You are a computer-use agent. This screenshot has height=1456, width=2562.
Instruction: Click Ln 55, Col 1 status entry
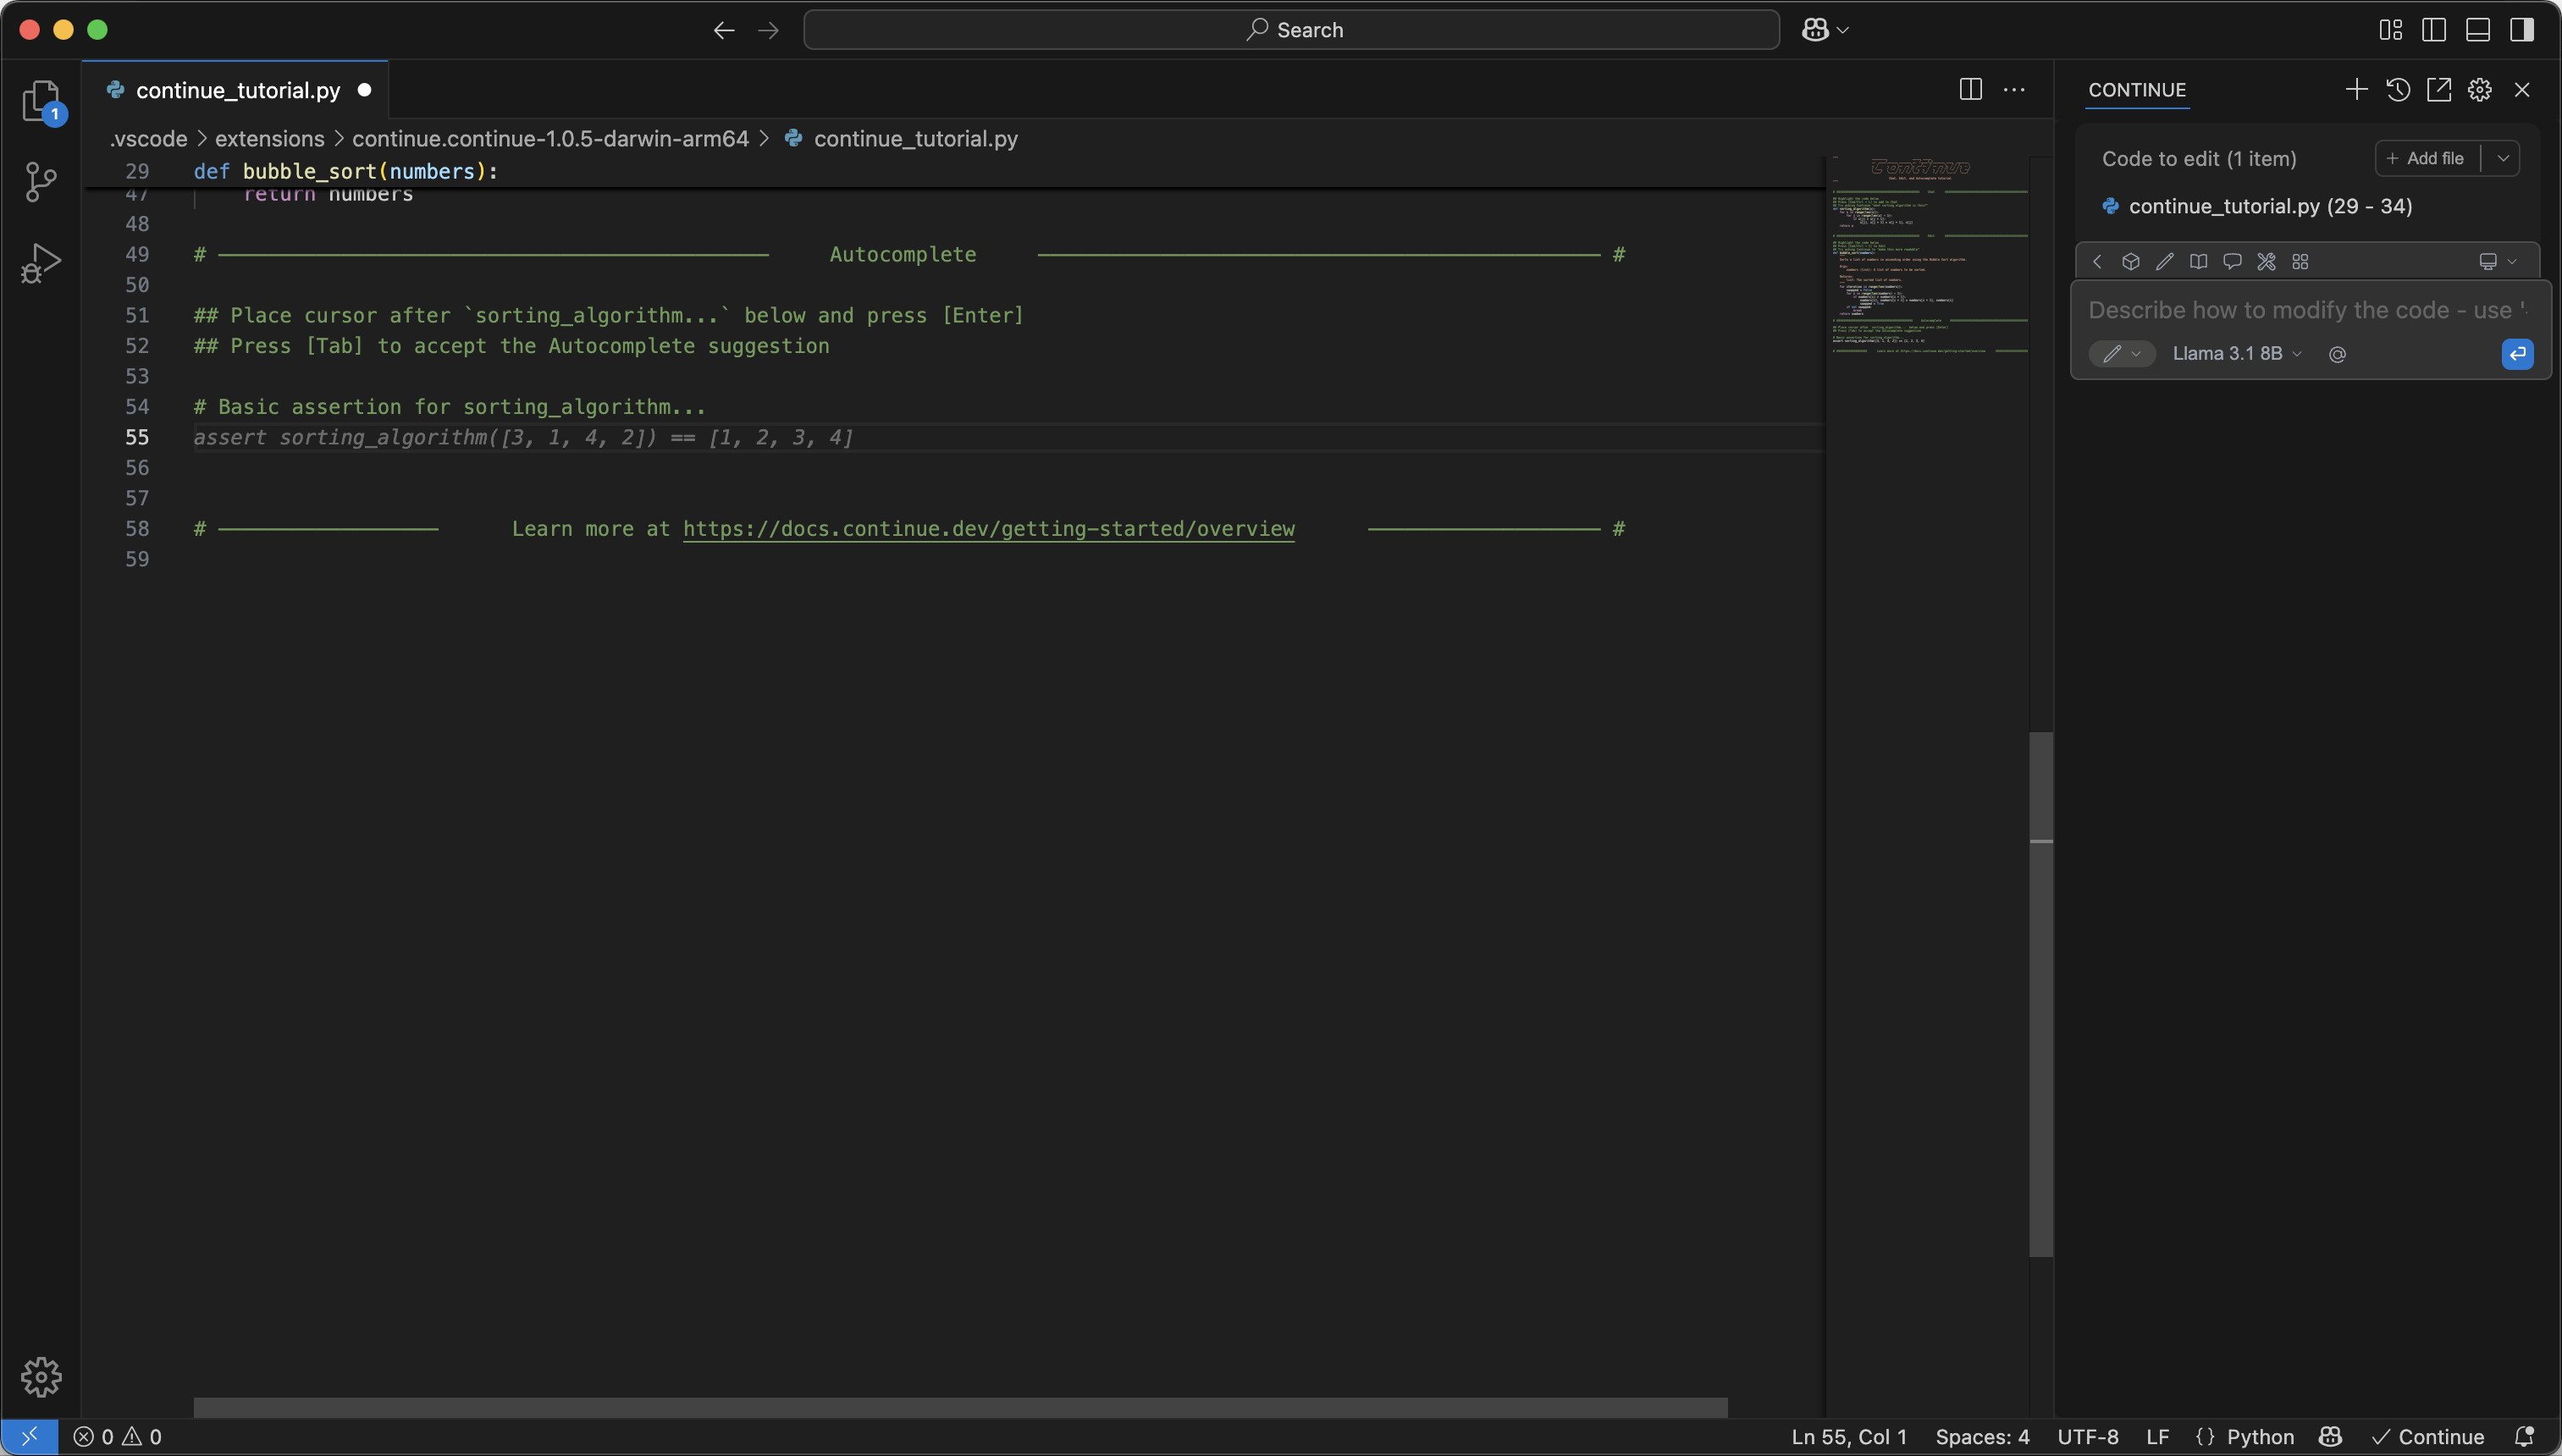point(1849,1436)
